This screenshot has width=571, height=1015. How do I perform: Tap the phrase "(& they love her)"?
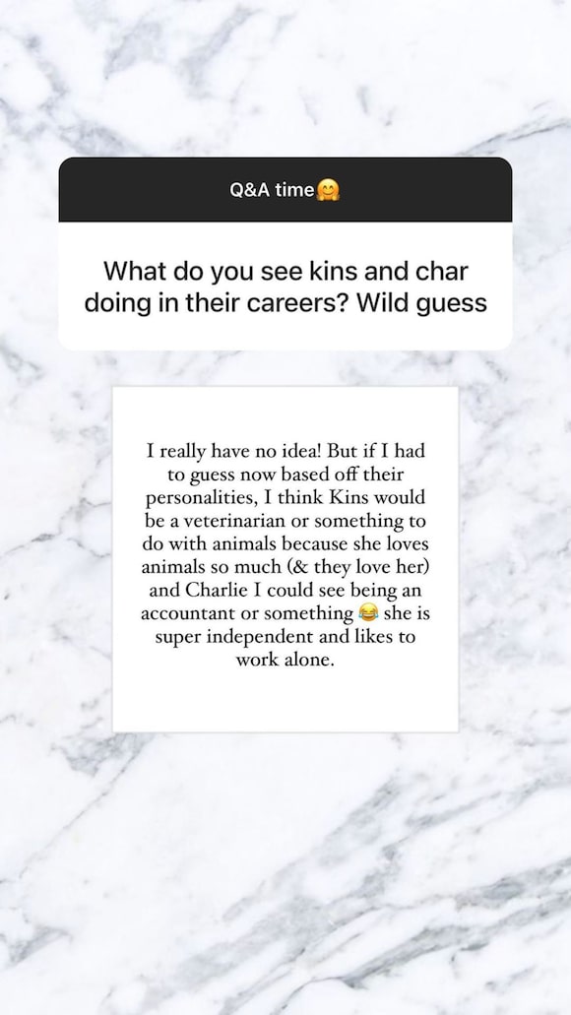click(x=369, y=567)
